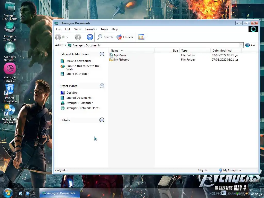Click the '2 objects' status bar text
264x198 pixels.
(x=61, y=170)
